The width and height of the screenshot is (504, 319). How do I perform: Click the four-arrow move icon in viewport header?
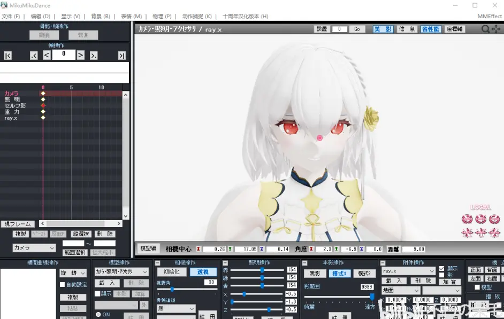coord(496,29)
